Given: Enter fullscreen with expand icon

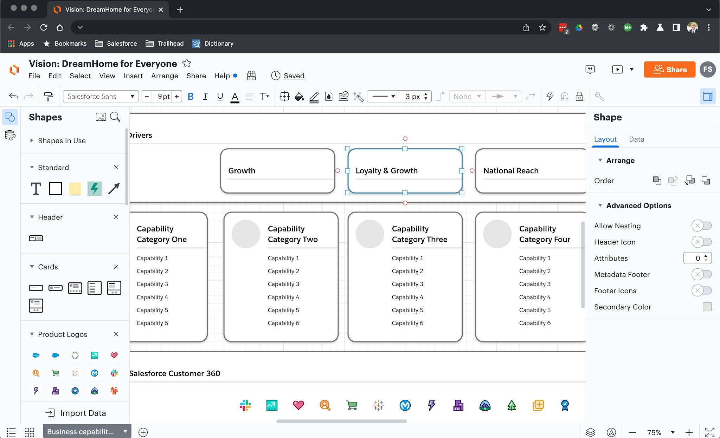Looking at the screenshot, I should [x=710, y=432].
